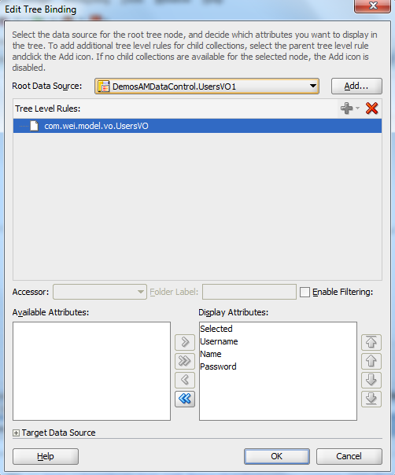Click inside the Available Attributes list box
The height and width of the screenshot is (475, 395).
point(91,371)
